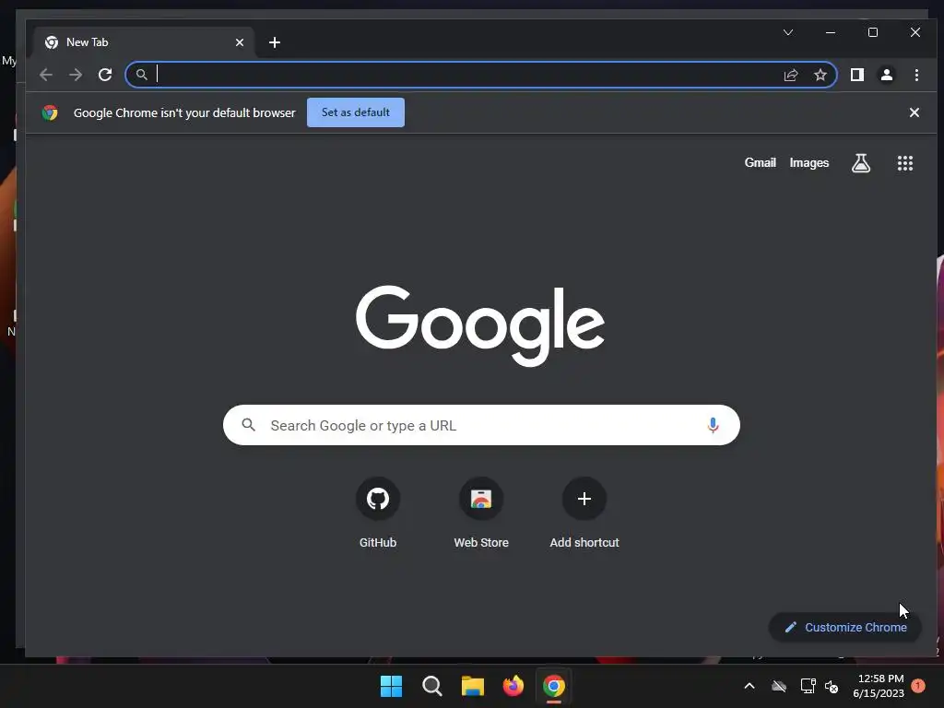The image size is (944, 708).
Task: Show hidden system tray icons
Action: (749, 686)
